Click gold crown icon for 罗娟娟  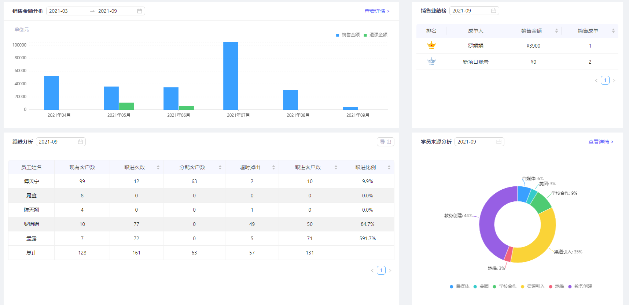pyautogui.click(x=431, y=45)
